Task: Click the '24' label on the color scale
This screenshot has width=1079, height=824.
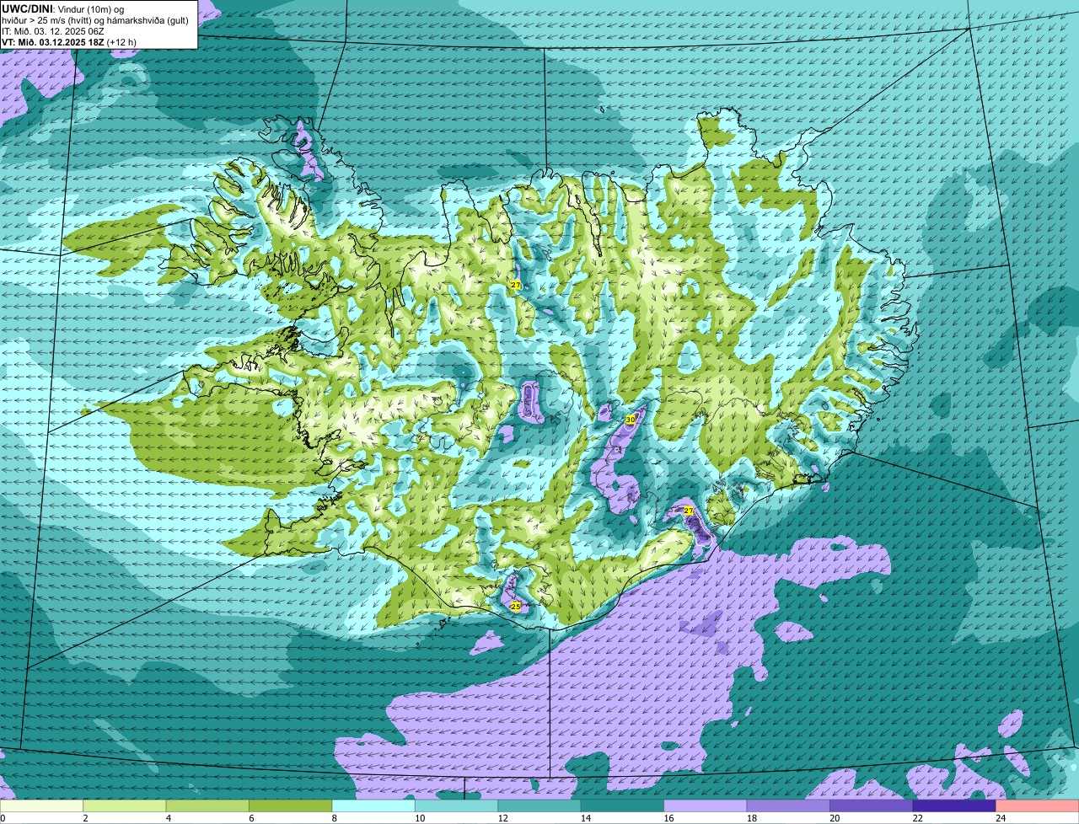Action: 1001,818
